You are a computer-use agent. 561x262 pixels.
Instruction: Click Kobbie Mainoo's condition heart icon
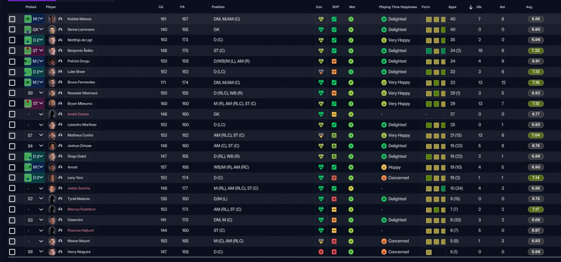[321, 19]
